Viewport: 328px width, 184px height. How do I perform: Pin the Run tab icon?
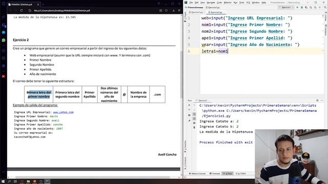(x=189, y=121)
